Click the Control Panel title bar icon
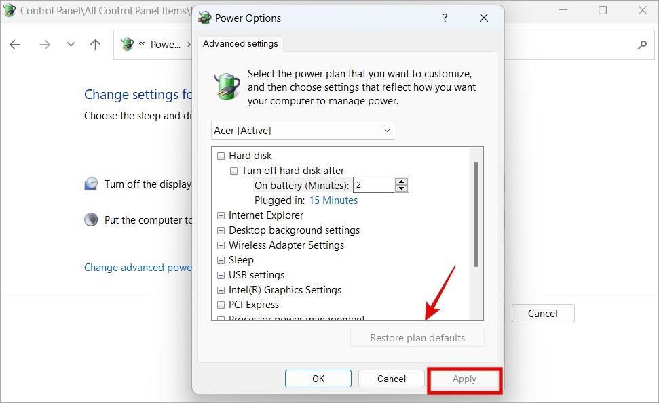The height and width of the screenshot is (403, 659). pos(10,10)
